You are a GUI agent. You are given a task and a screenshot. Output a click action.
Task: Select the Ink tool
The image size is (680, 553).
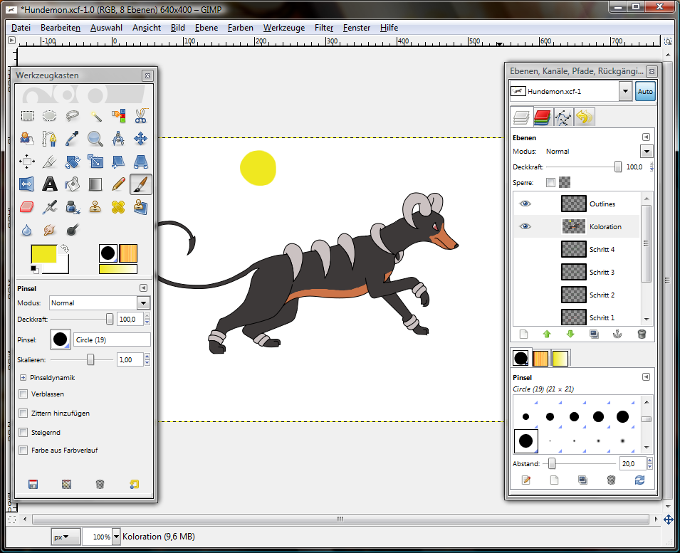click(73, 207)
